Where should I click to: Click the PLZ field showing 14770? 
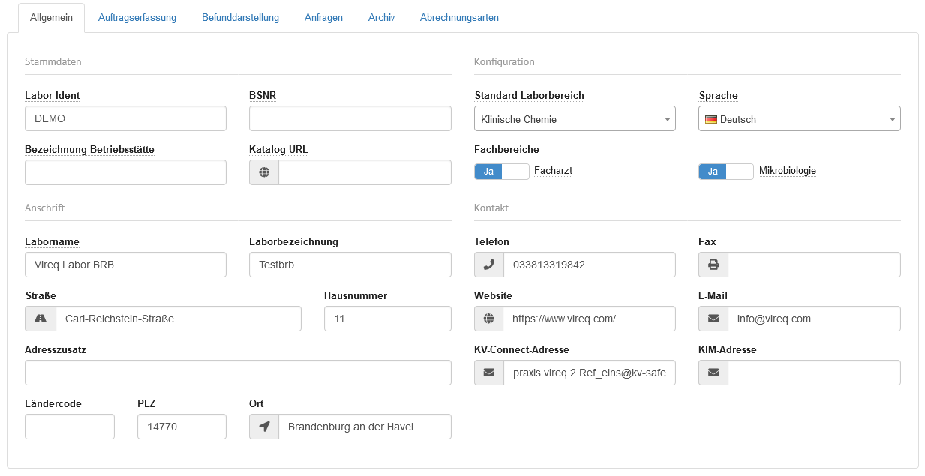coord(182,427)
